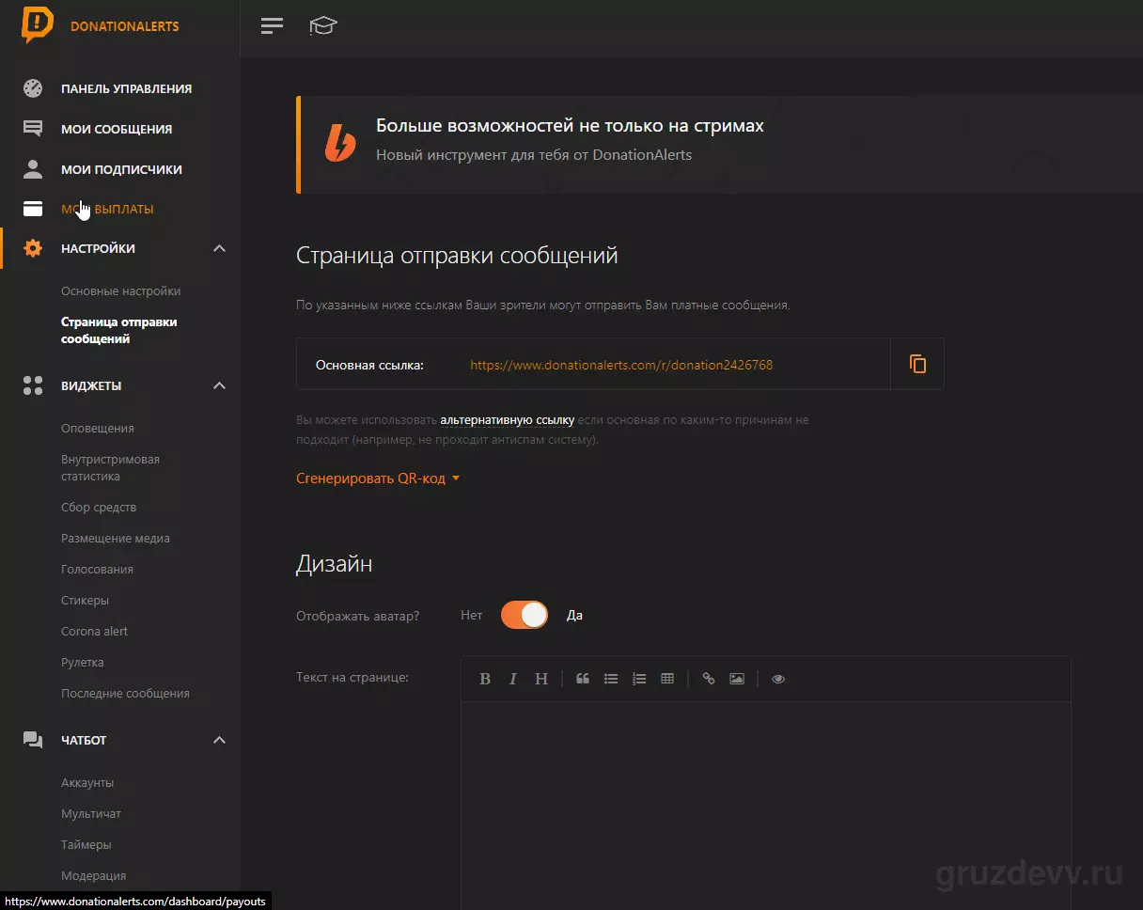Toggle the show avatar switch
The width and height of the screenshot is (1143, 910).
[525, 616]
